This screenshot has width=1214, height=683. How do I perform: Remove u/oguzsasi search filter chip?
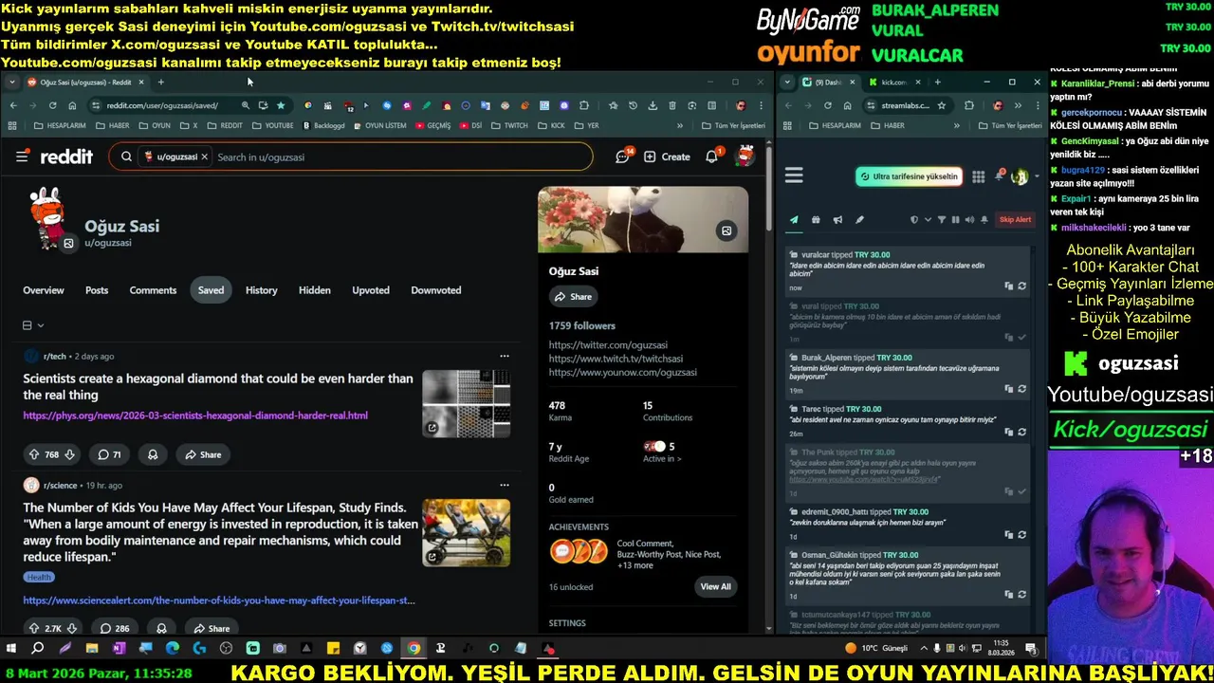point(204,157)
